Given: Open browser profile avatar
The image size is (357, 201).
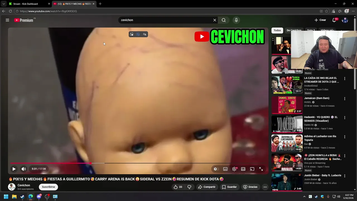Looking at the screenshot, I should pyautogui.click(x=347, y=11).
